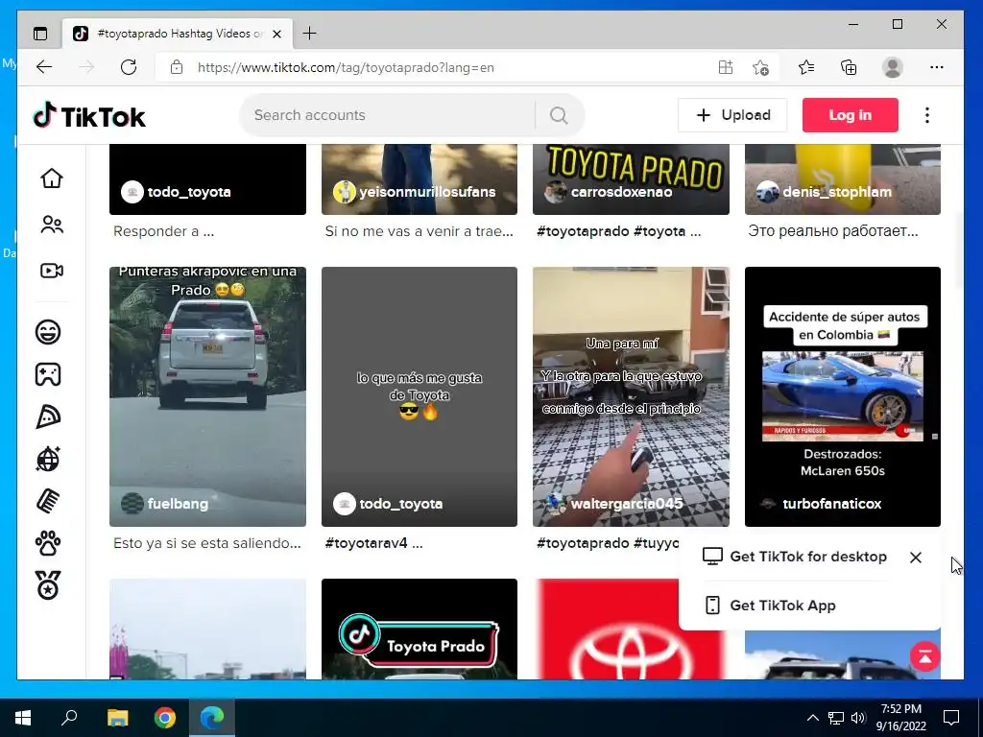983x737 pixels.
Task: Select the animals paw print category icon
Action: click(48, 543)
